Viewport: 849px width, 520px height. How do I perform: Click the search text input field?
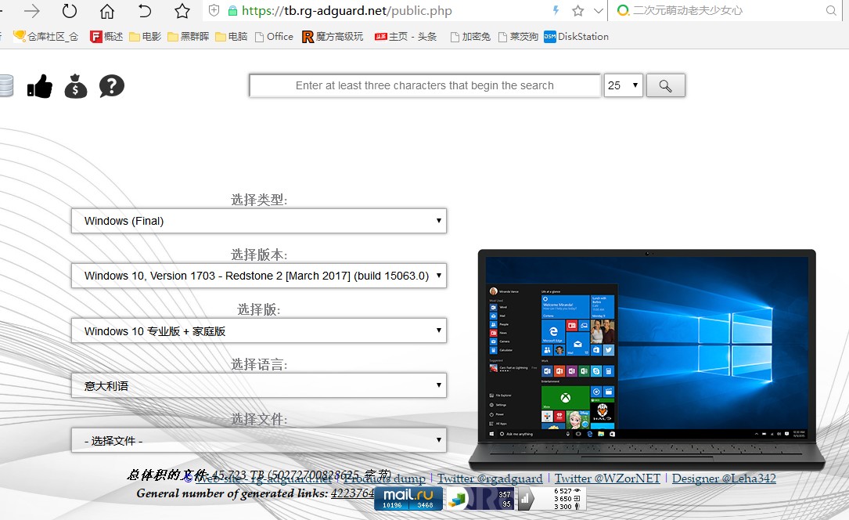(x=425, y=85)
